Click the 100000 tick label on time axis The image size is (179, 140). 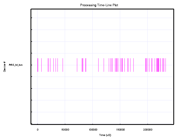point(93,130)
